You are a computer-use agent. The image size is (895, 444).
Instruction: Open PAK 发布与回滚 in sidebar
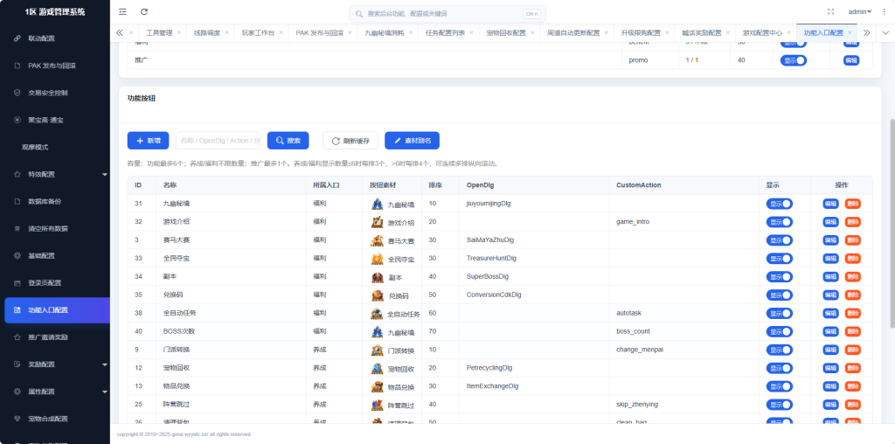point(55,66)
